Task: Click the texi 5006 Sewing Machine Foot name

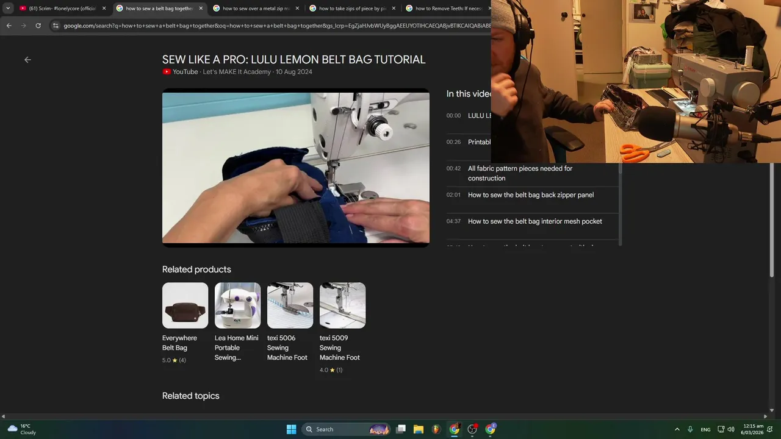Action: point(287,348)
